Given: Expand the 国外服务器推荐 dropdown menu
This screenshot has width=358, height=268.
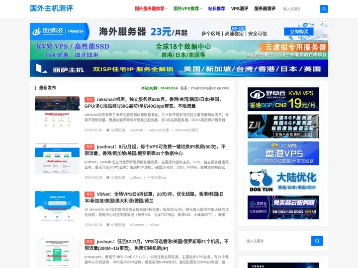Looking at the screenshot, I should 151,8.
